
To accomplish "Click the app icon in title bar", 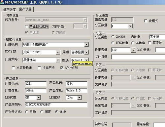I will click(2, 2).
